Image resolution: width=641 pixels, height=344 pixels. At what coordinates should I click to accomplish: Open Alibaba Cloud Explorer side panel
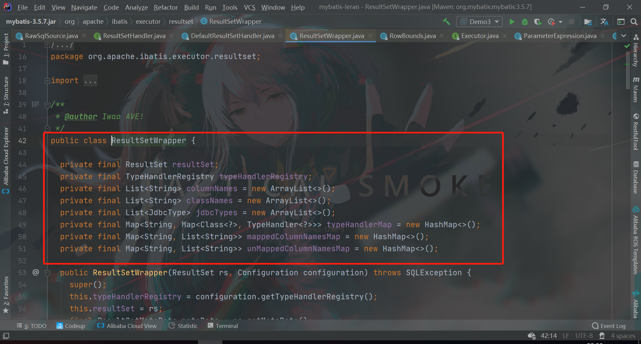click(6, 160)
